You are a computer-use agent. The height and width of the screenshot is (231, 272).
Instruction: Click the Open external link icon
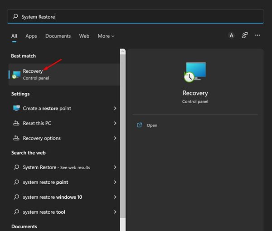140,125
